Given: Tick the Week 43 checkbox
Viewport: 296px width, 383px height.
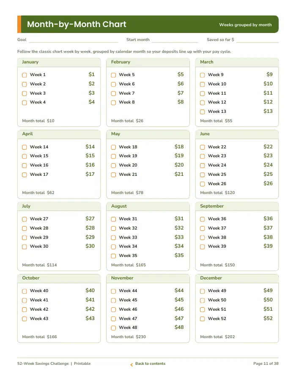Looking at the screenshot, I should point(25,319).
